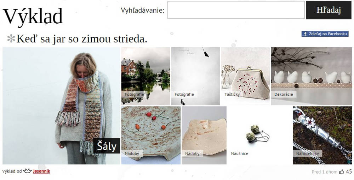Focus the Vyhľadávanie search field
Image resolution: width=354 pixels, height=180 pixels.
click(236, 10)
